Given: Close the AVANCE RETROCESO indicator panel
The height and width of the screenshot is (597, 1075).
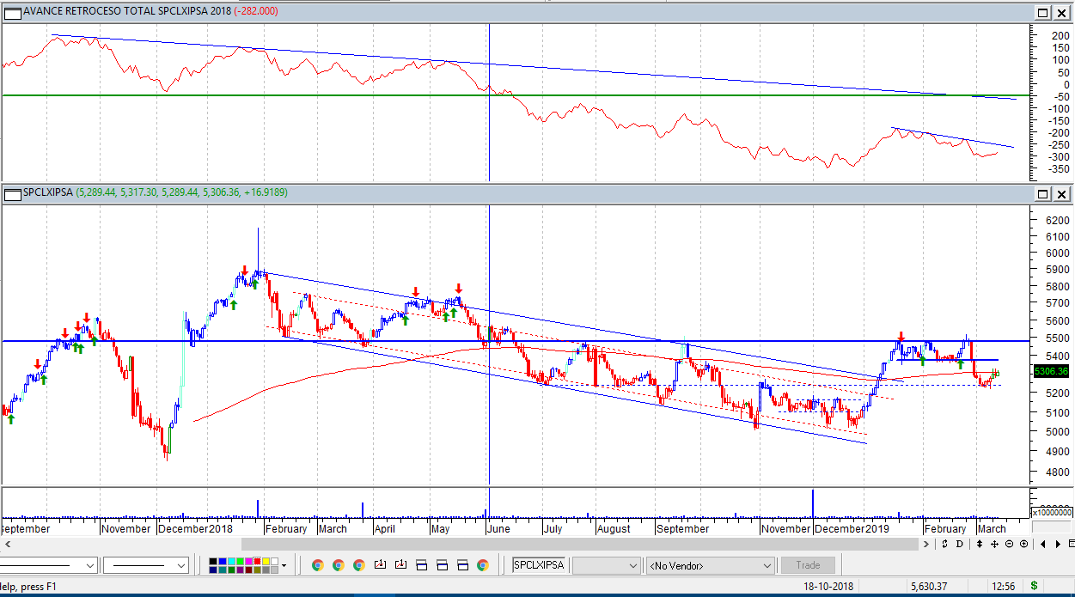Looking at the screenshot, I should 1061,12.
